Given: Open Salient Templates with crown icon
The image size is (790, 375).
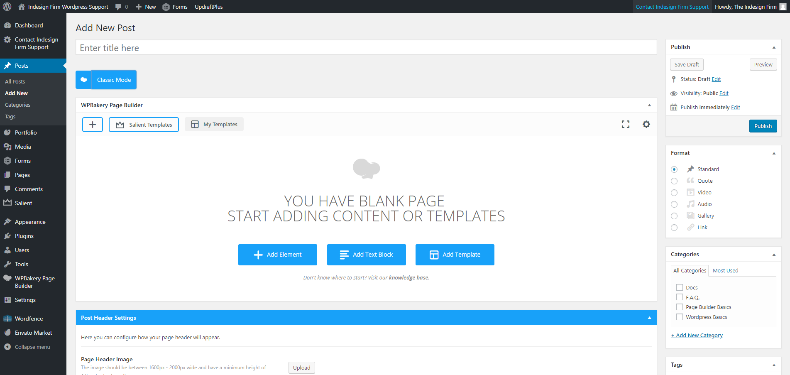Looking at the screenshot, I should coord(144,125).
